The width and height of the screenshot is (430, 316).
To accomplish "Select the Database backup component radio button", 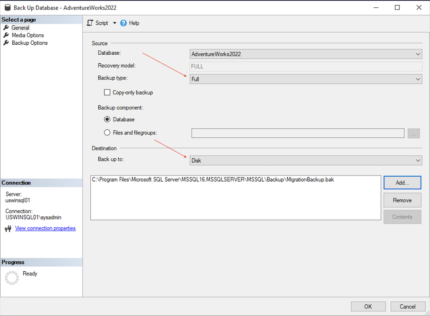I will 107,119.
